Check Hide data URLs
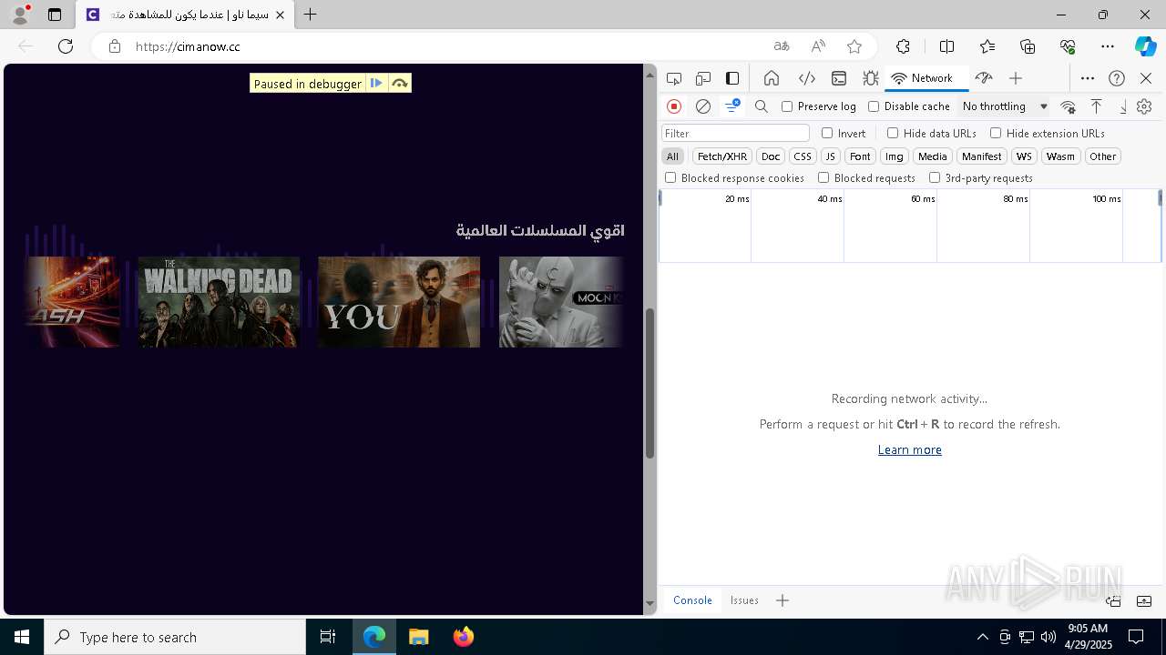The image size is (1166, 655). click(x=893, y=133)
